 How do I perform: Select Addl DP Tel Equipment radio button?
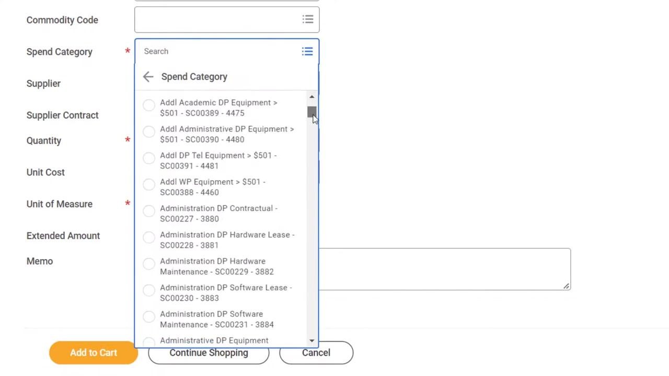(149, 158)
